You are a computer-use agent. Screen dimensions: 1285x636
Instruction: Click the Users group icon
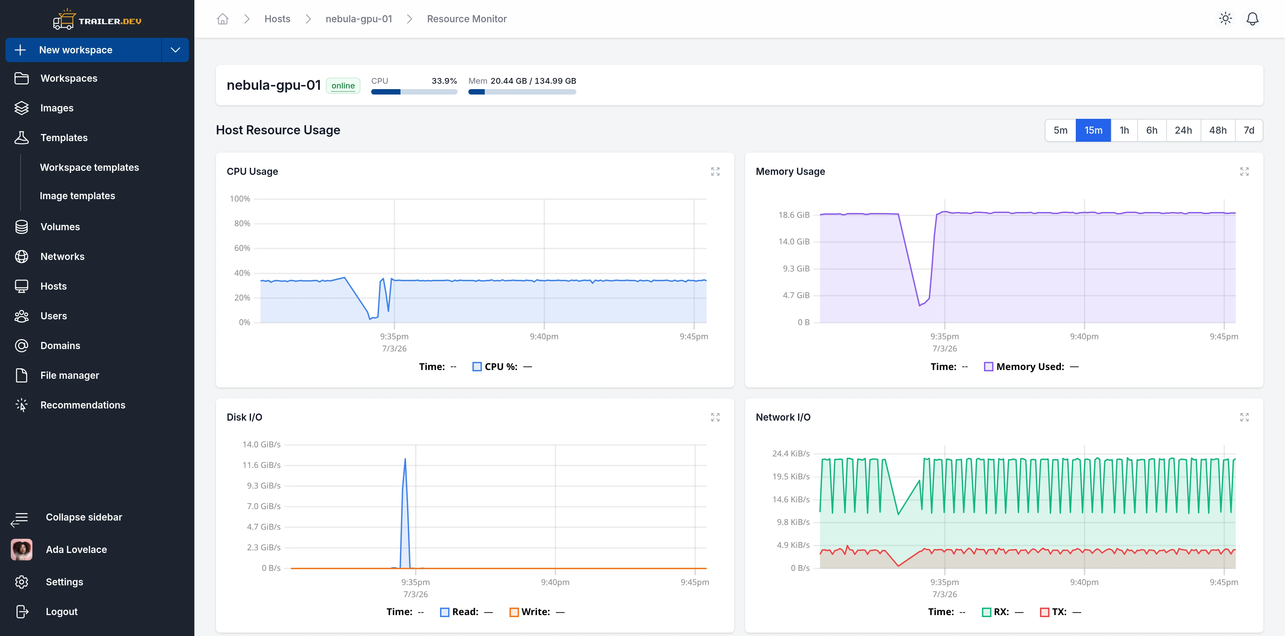(x=22, y=316)
